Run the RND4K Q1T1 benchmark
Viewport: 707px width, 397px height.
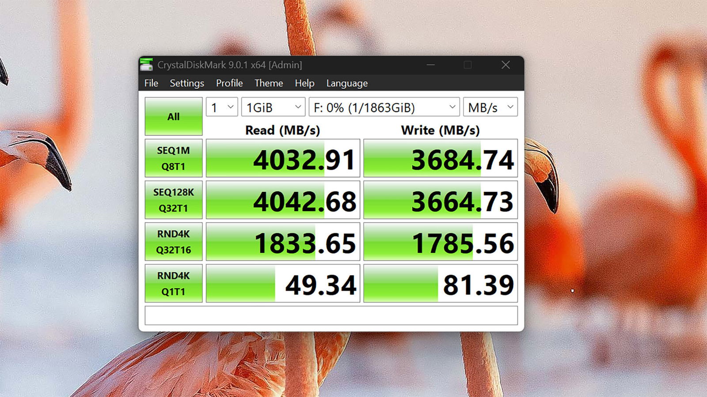pyautogui.click(x=173, y=283)
